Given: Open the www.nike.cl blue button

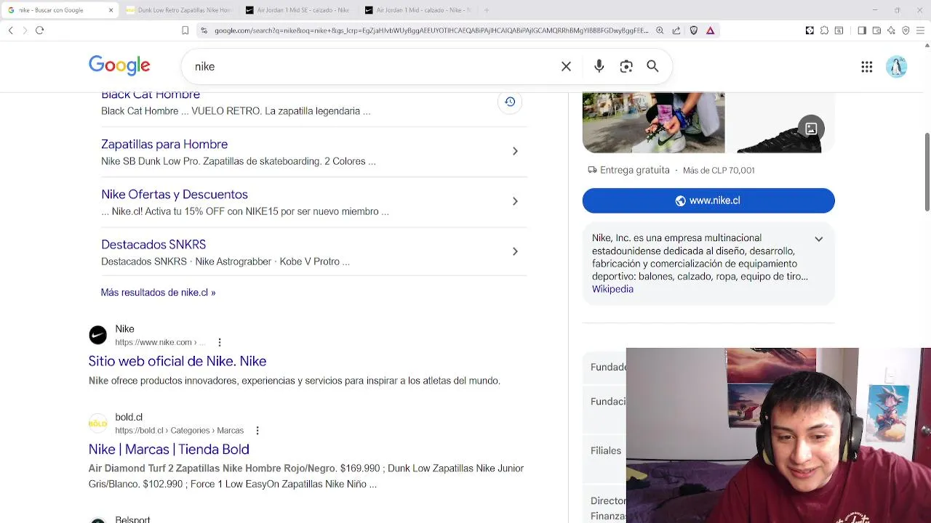Looking at the screenshot, I should tap(708, 200).
